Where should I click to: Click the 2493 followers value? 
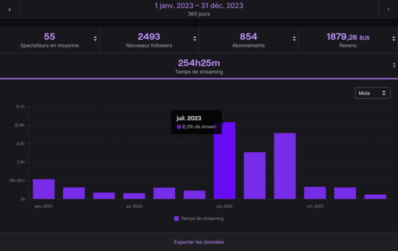[149, 37]
